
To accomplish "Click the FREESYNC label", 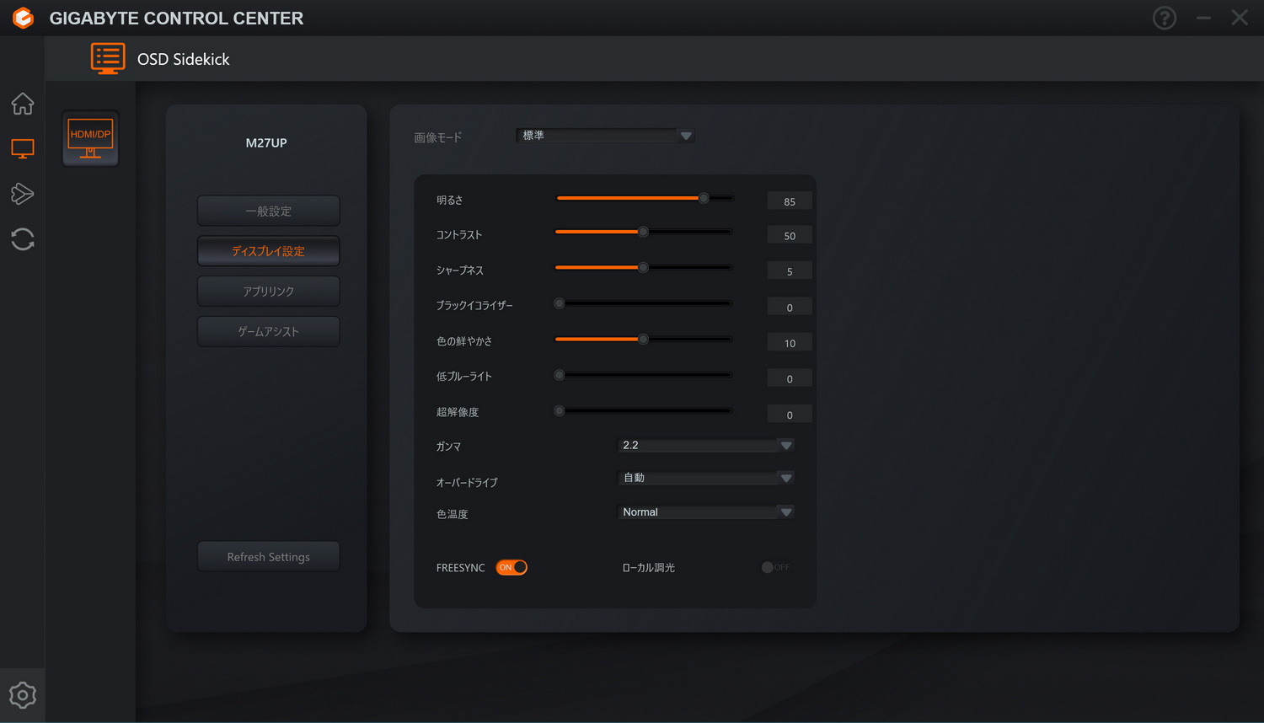I will pyautogui.click(x=461, y=568).
